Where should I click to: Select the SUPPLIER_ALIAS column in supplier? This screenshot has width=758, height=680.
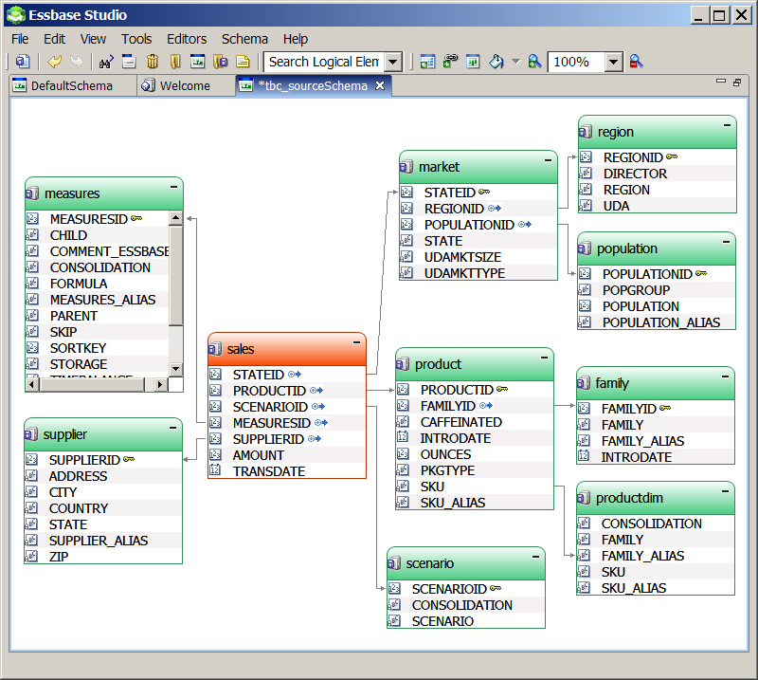(103, 541)
